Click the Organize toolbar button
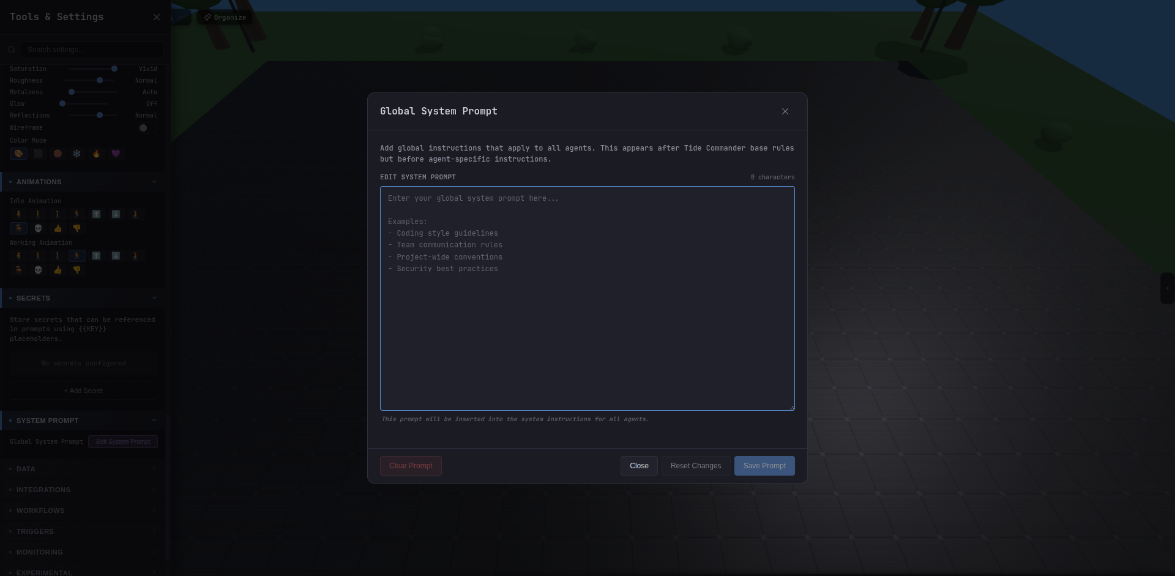 point(225,17)
